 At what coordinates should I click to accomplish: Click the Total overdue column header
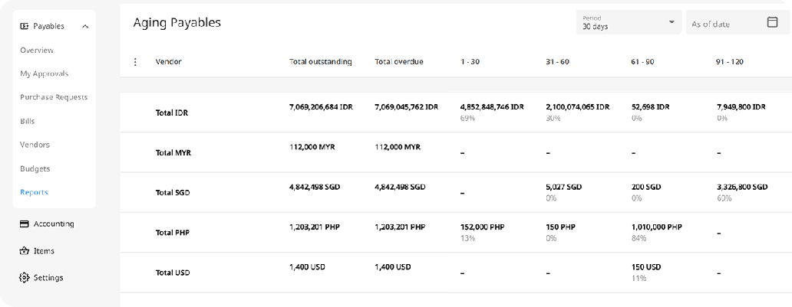(x=398, y=62)
